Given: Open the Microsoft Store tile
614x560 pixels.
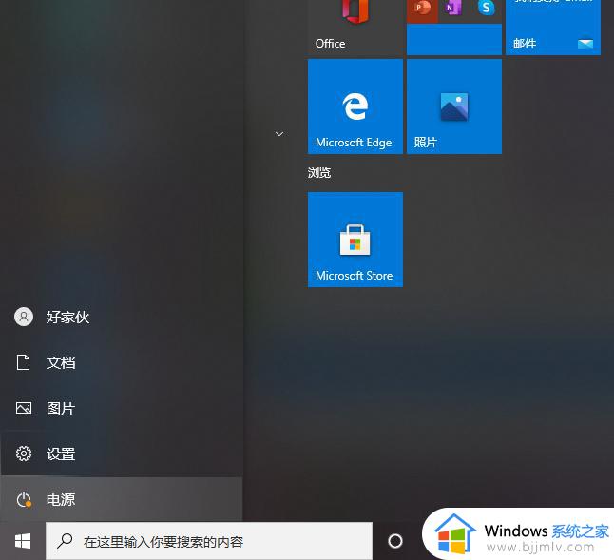Looking at the screenshot, I should click(355, 240).
